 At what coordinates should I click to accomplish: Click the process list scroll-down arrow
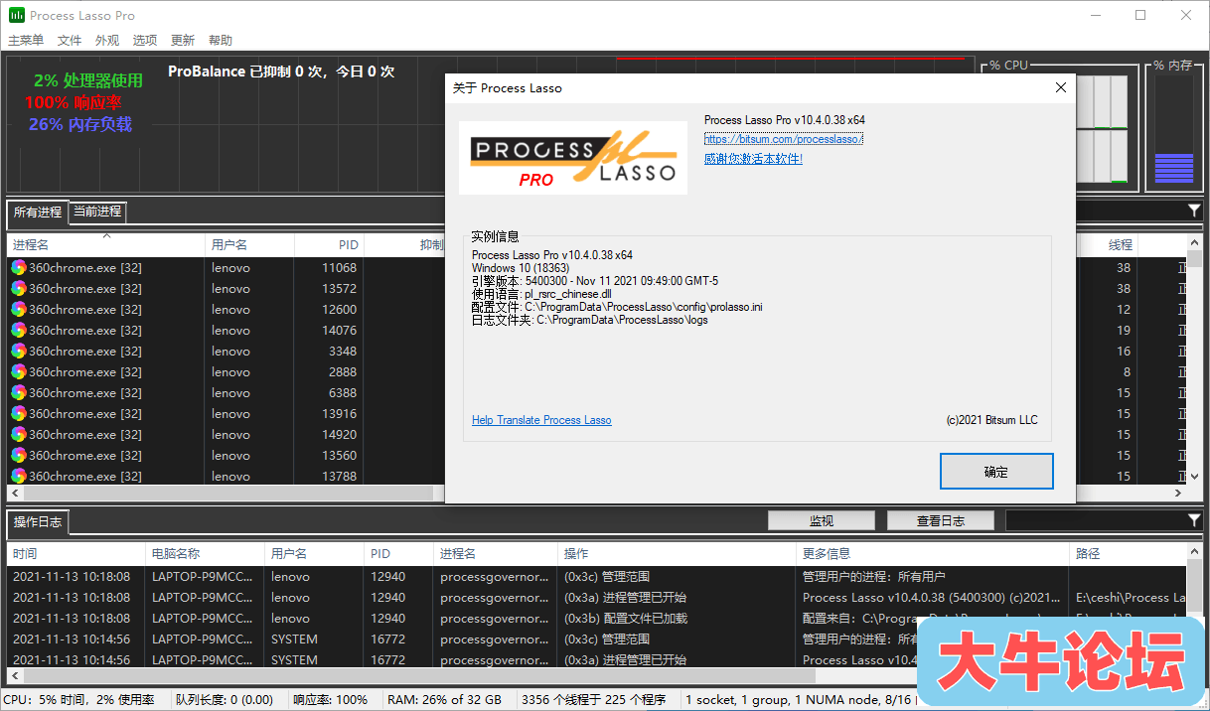(1195, 476)
